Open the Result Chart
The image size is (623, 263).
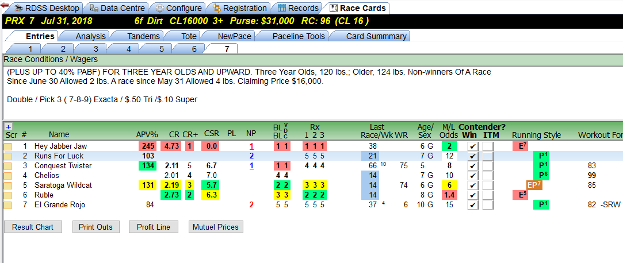[x=33, y=227]
